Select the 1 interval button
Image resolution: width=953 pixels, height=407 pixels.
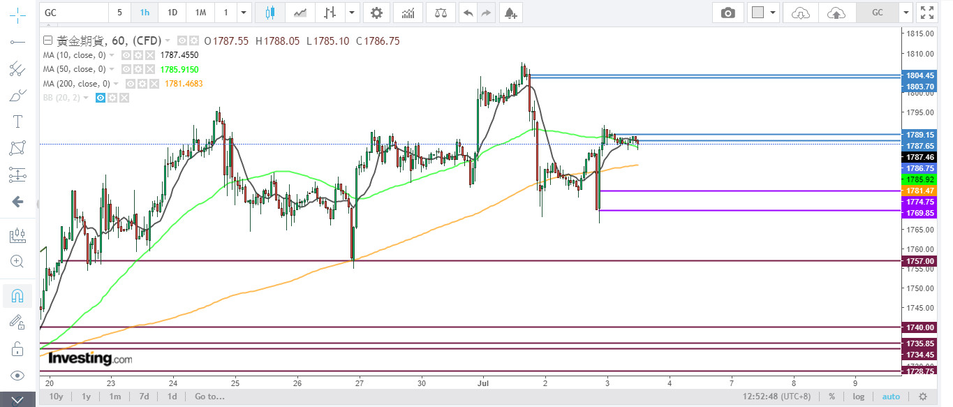click(226, 13)
